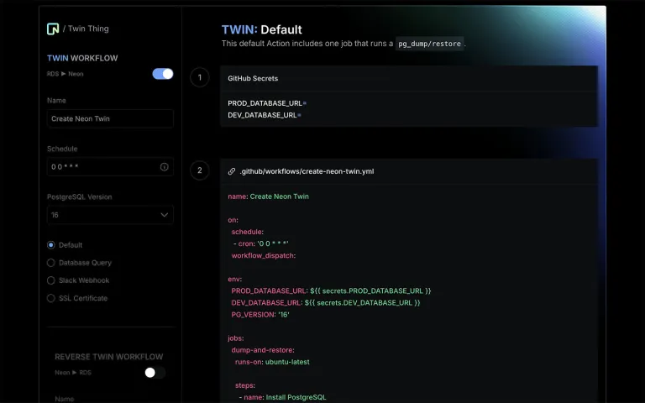Viewport: 645px width, 403px height.
Task: Disable the Twin Workflow toggle
Action: [163, 74]
